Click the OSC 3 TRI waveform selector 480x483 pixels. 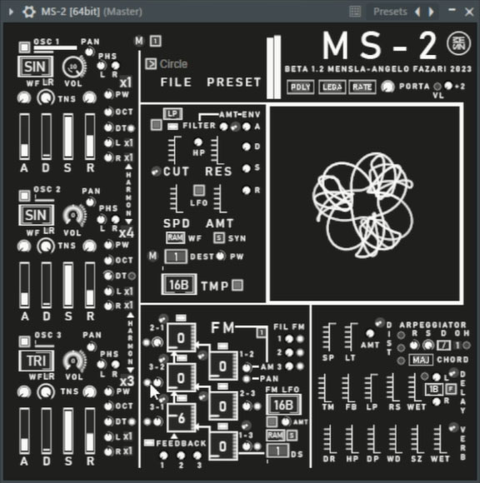tap(37, 361)
